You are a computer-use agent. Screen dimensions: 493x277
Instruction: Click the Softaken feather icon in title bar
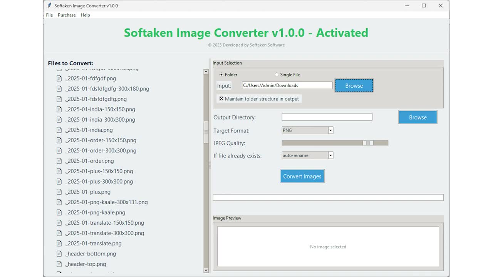pos(49,6)
